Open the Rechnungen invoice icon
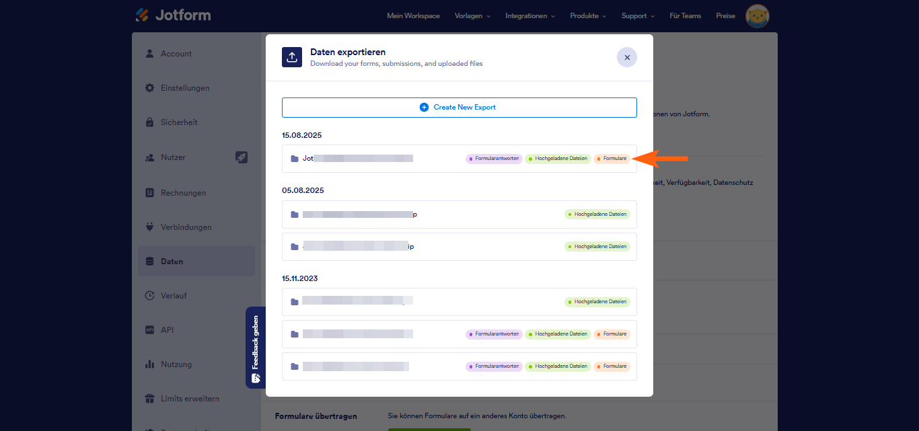The width and height of the screenshot is (919, 431). tap(149, 193)
